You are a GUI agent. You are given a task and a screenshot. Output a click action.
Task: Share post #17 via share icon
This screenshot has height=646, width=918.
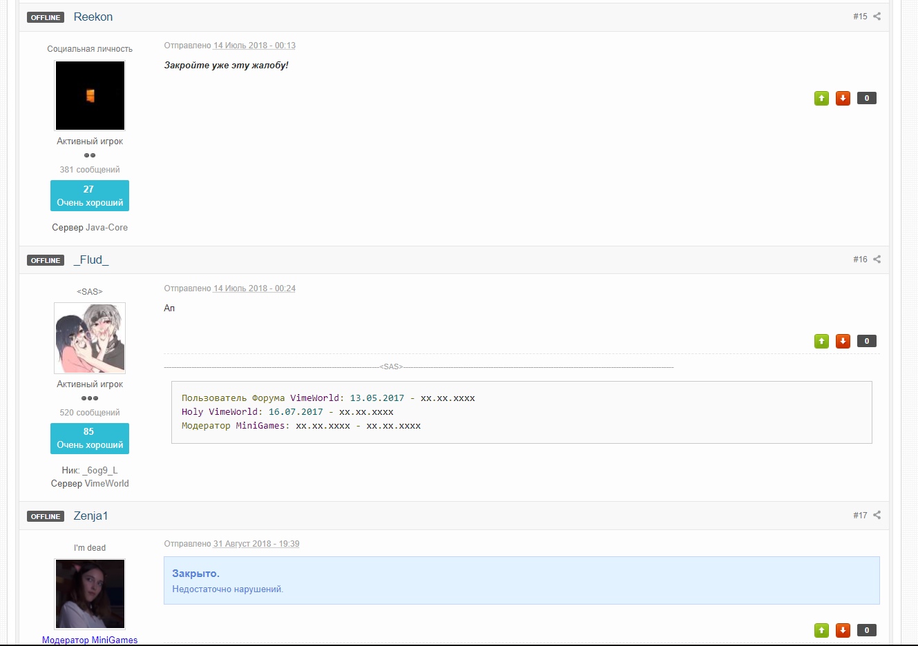pos(877,516)
